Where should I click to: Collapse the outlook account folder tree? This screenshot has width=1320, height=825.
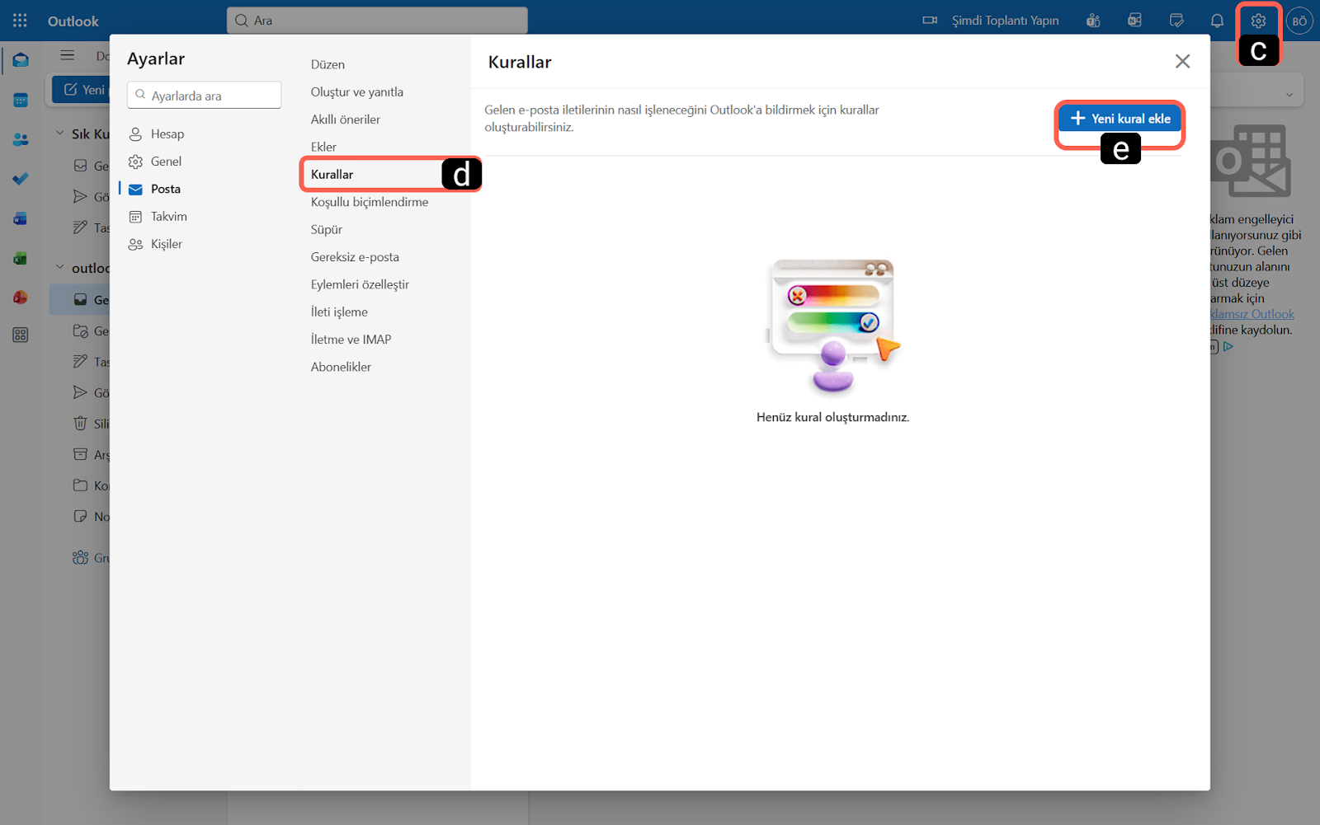59,268
